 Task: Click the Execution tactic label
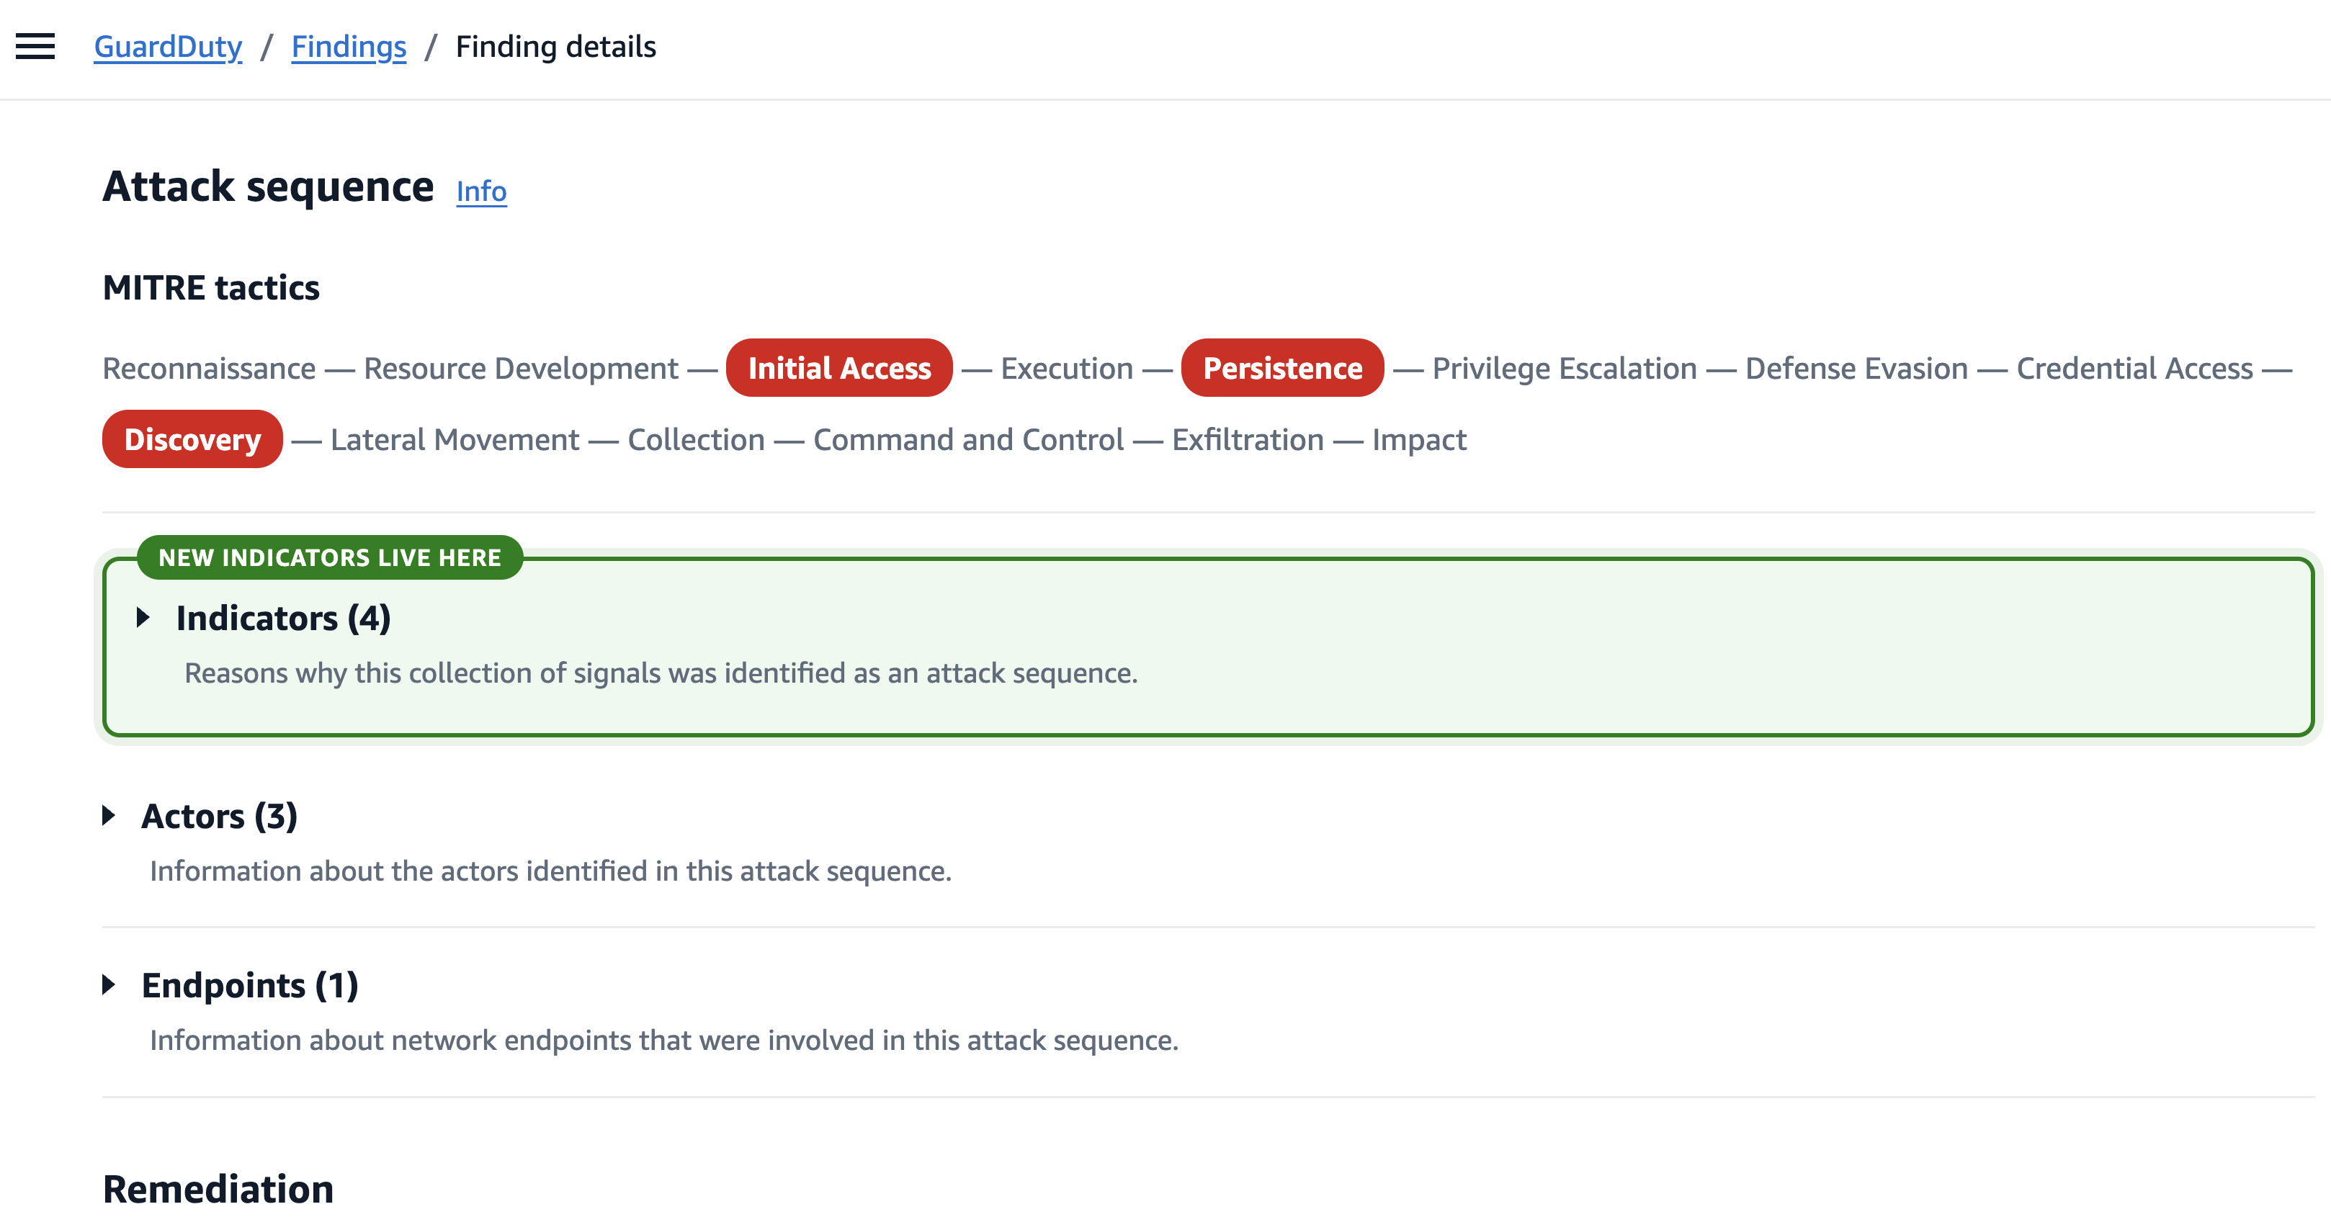[x=1067, y=368]
